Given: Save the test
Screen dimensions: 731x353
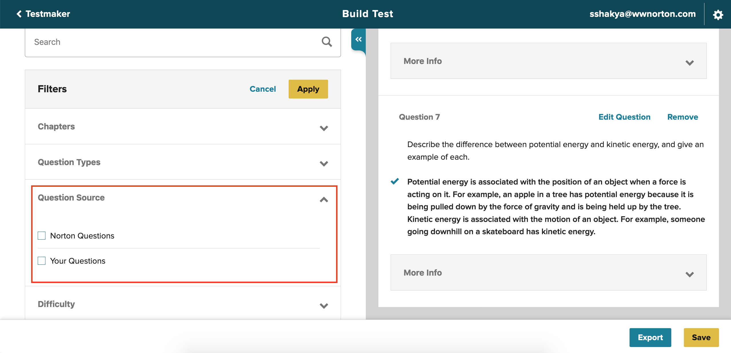Looking at the screenshot, I should pos(701,337).
